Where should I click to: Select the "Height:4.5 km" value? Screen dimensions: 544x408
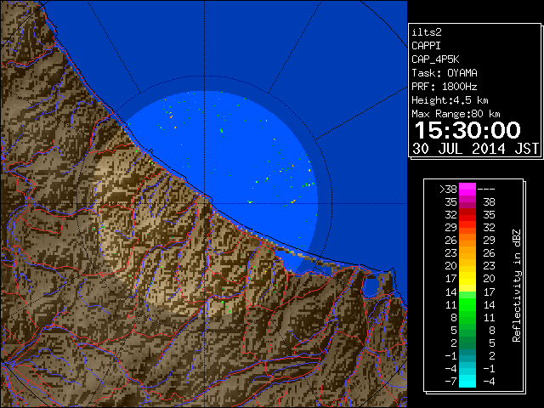coord(450,100)
